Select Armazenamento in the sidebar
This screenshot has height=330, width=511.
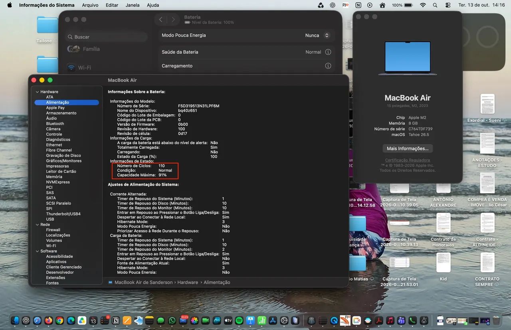(61, 113)
